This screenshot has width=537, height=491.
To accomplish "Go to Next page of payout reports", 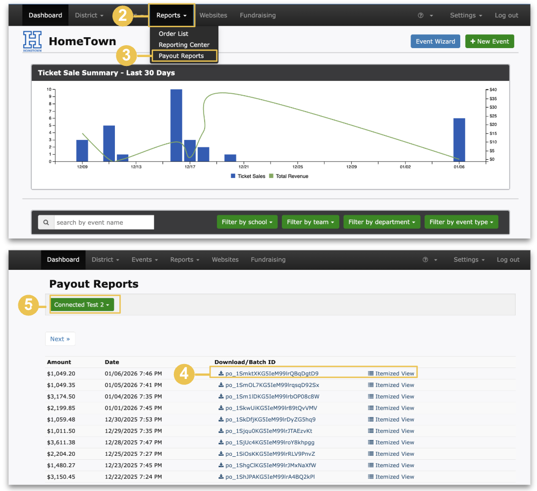I will point(60,339).
